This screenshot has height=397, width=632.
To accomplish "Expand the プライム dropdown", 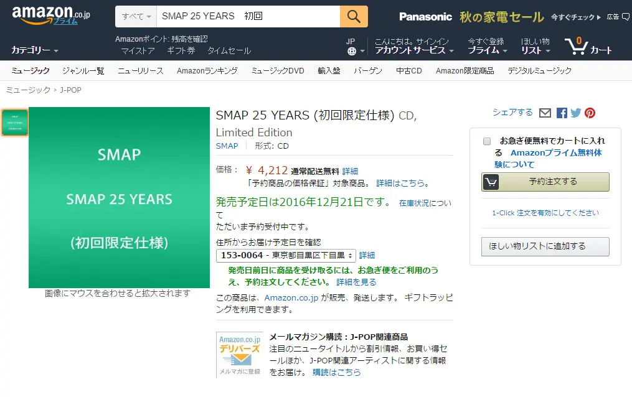I will (488, 50).
